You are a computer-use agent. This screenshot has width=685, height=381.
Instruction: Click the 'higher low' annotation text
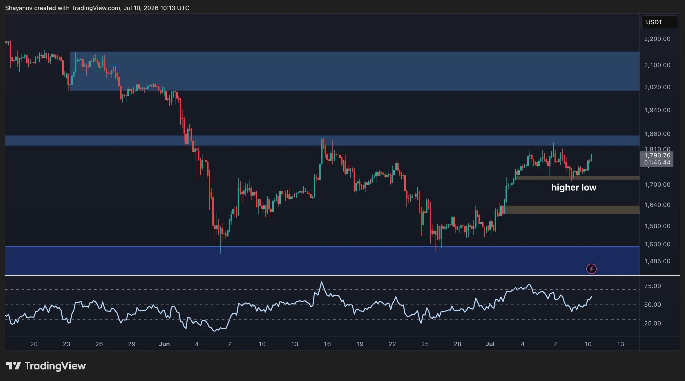tap(574, 187)
